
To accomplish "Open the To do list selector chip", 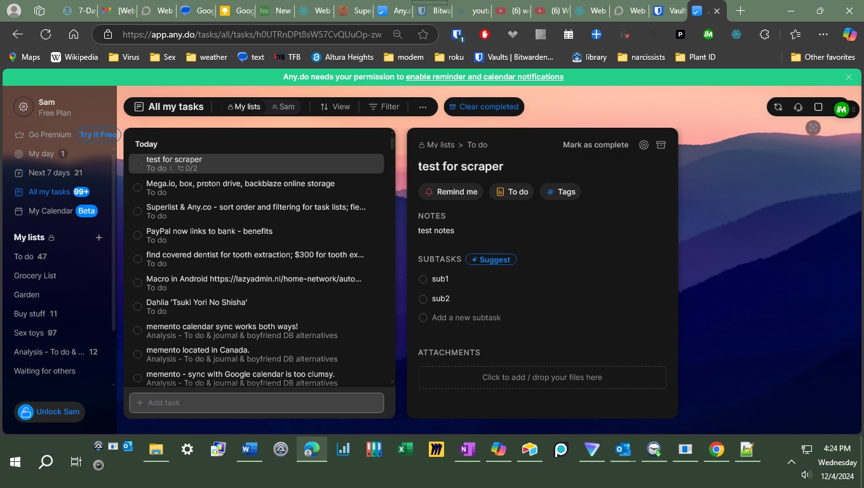I will (512, 192).
